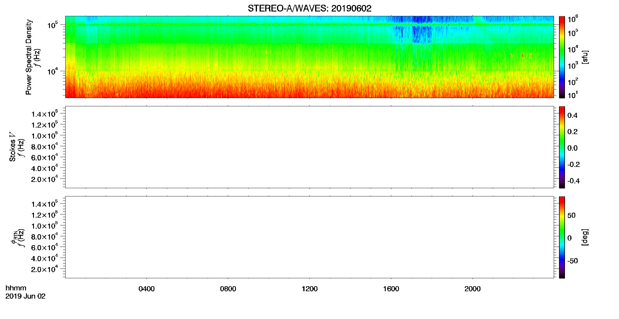Click 6.0×10^4 tick in Stokes V panel

pyautogui.click(x=44, y=157)
